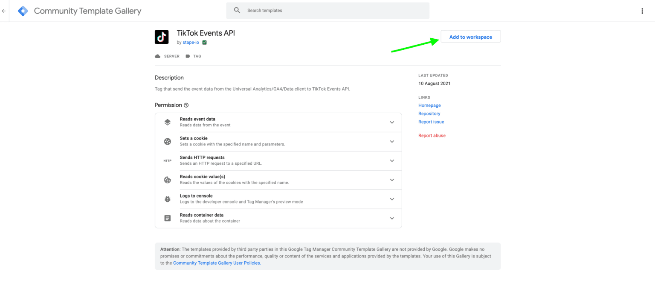Expand the Reads container data permission
Image resolution: width=655 pixels, height=283 pixels.
[392, 218]
